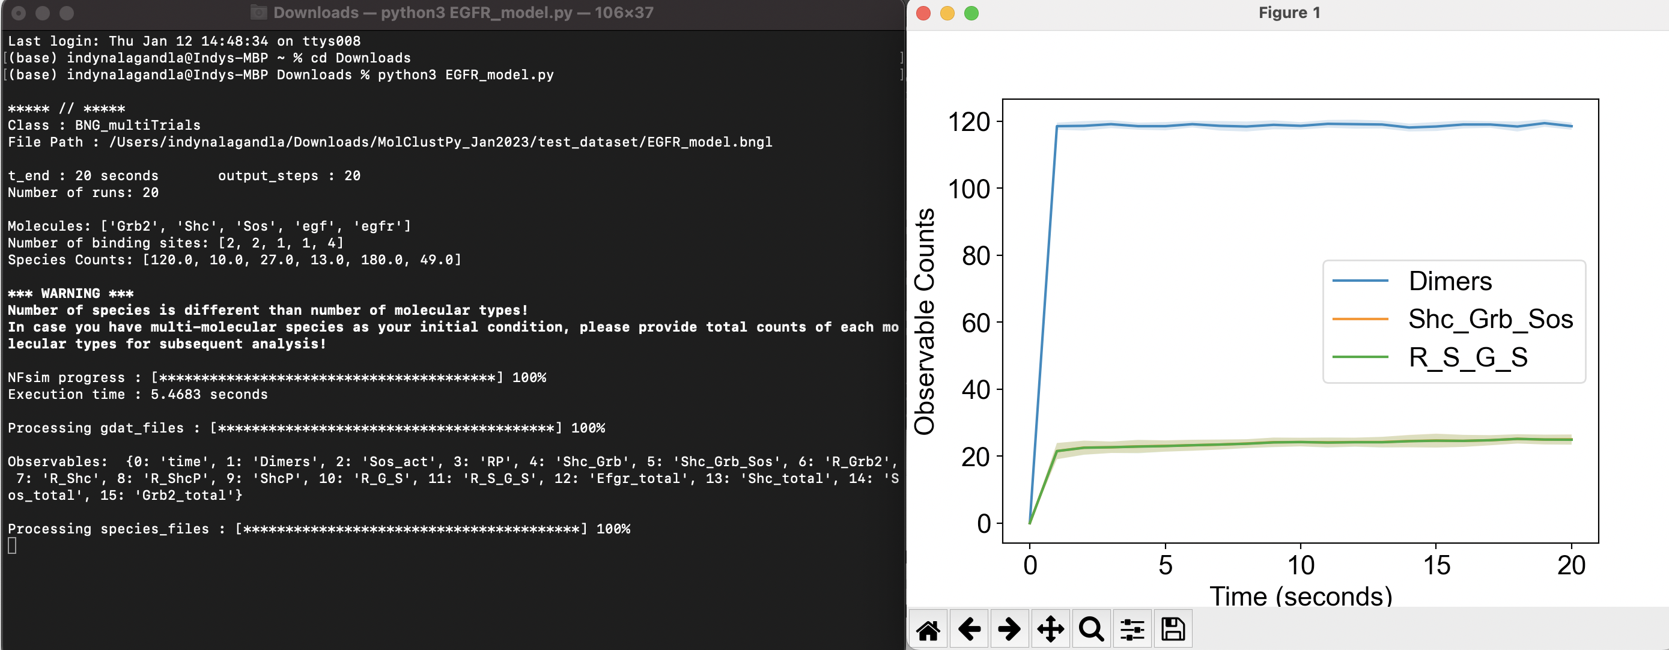Image resolution: width=1669 pixels, height=650 pixels.
Task: Click the 80 y-axis tick label
Action: 976,256
